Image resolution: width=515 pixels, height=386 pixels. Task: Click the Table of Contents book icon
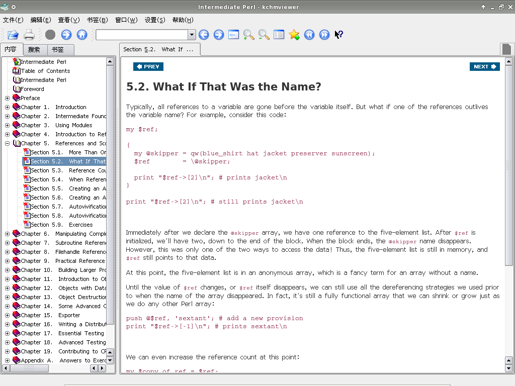tap(17, 70)
